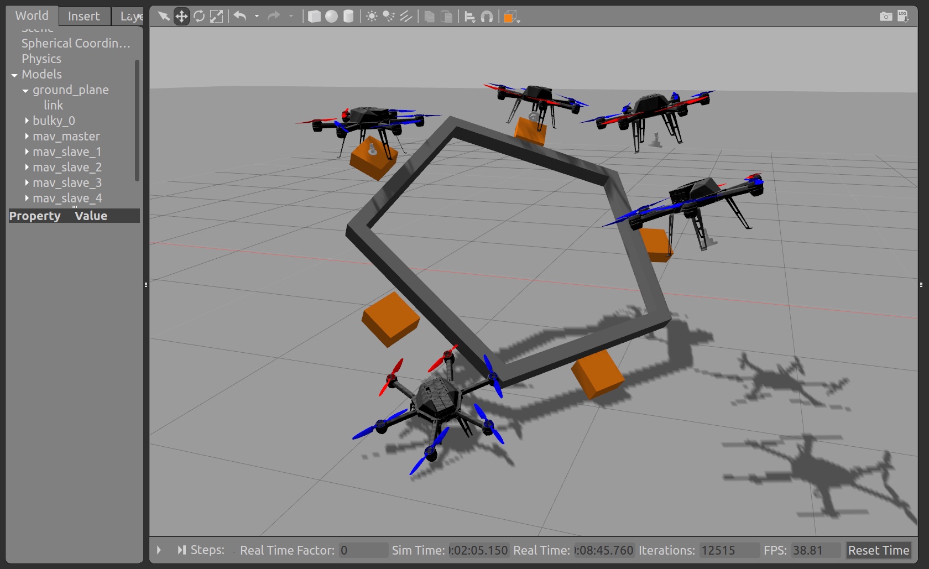Select Spherical Coordinates in the tree
929x569 pixels.
coord(76,43)
